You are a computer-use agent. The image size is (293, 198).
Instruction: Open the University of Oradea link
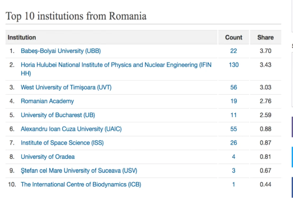(48, 157)
